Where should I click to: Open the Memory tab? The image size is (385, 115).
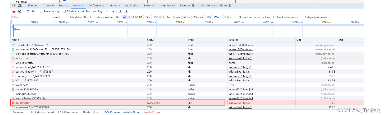point(115,5)
